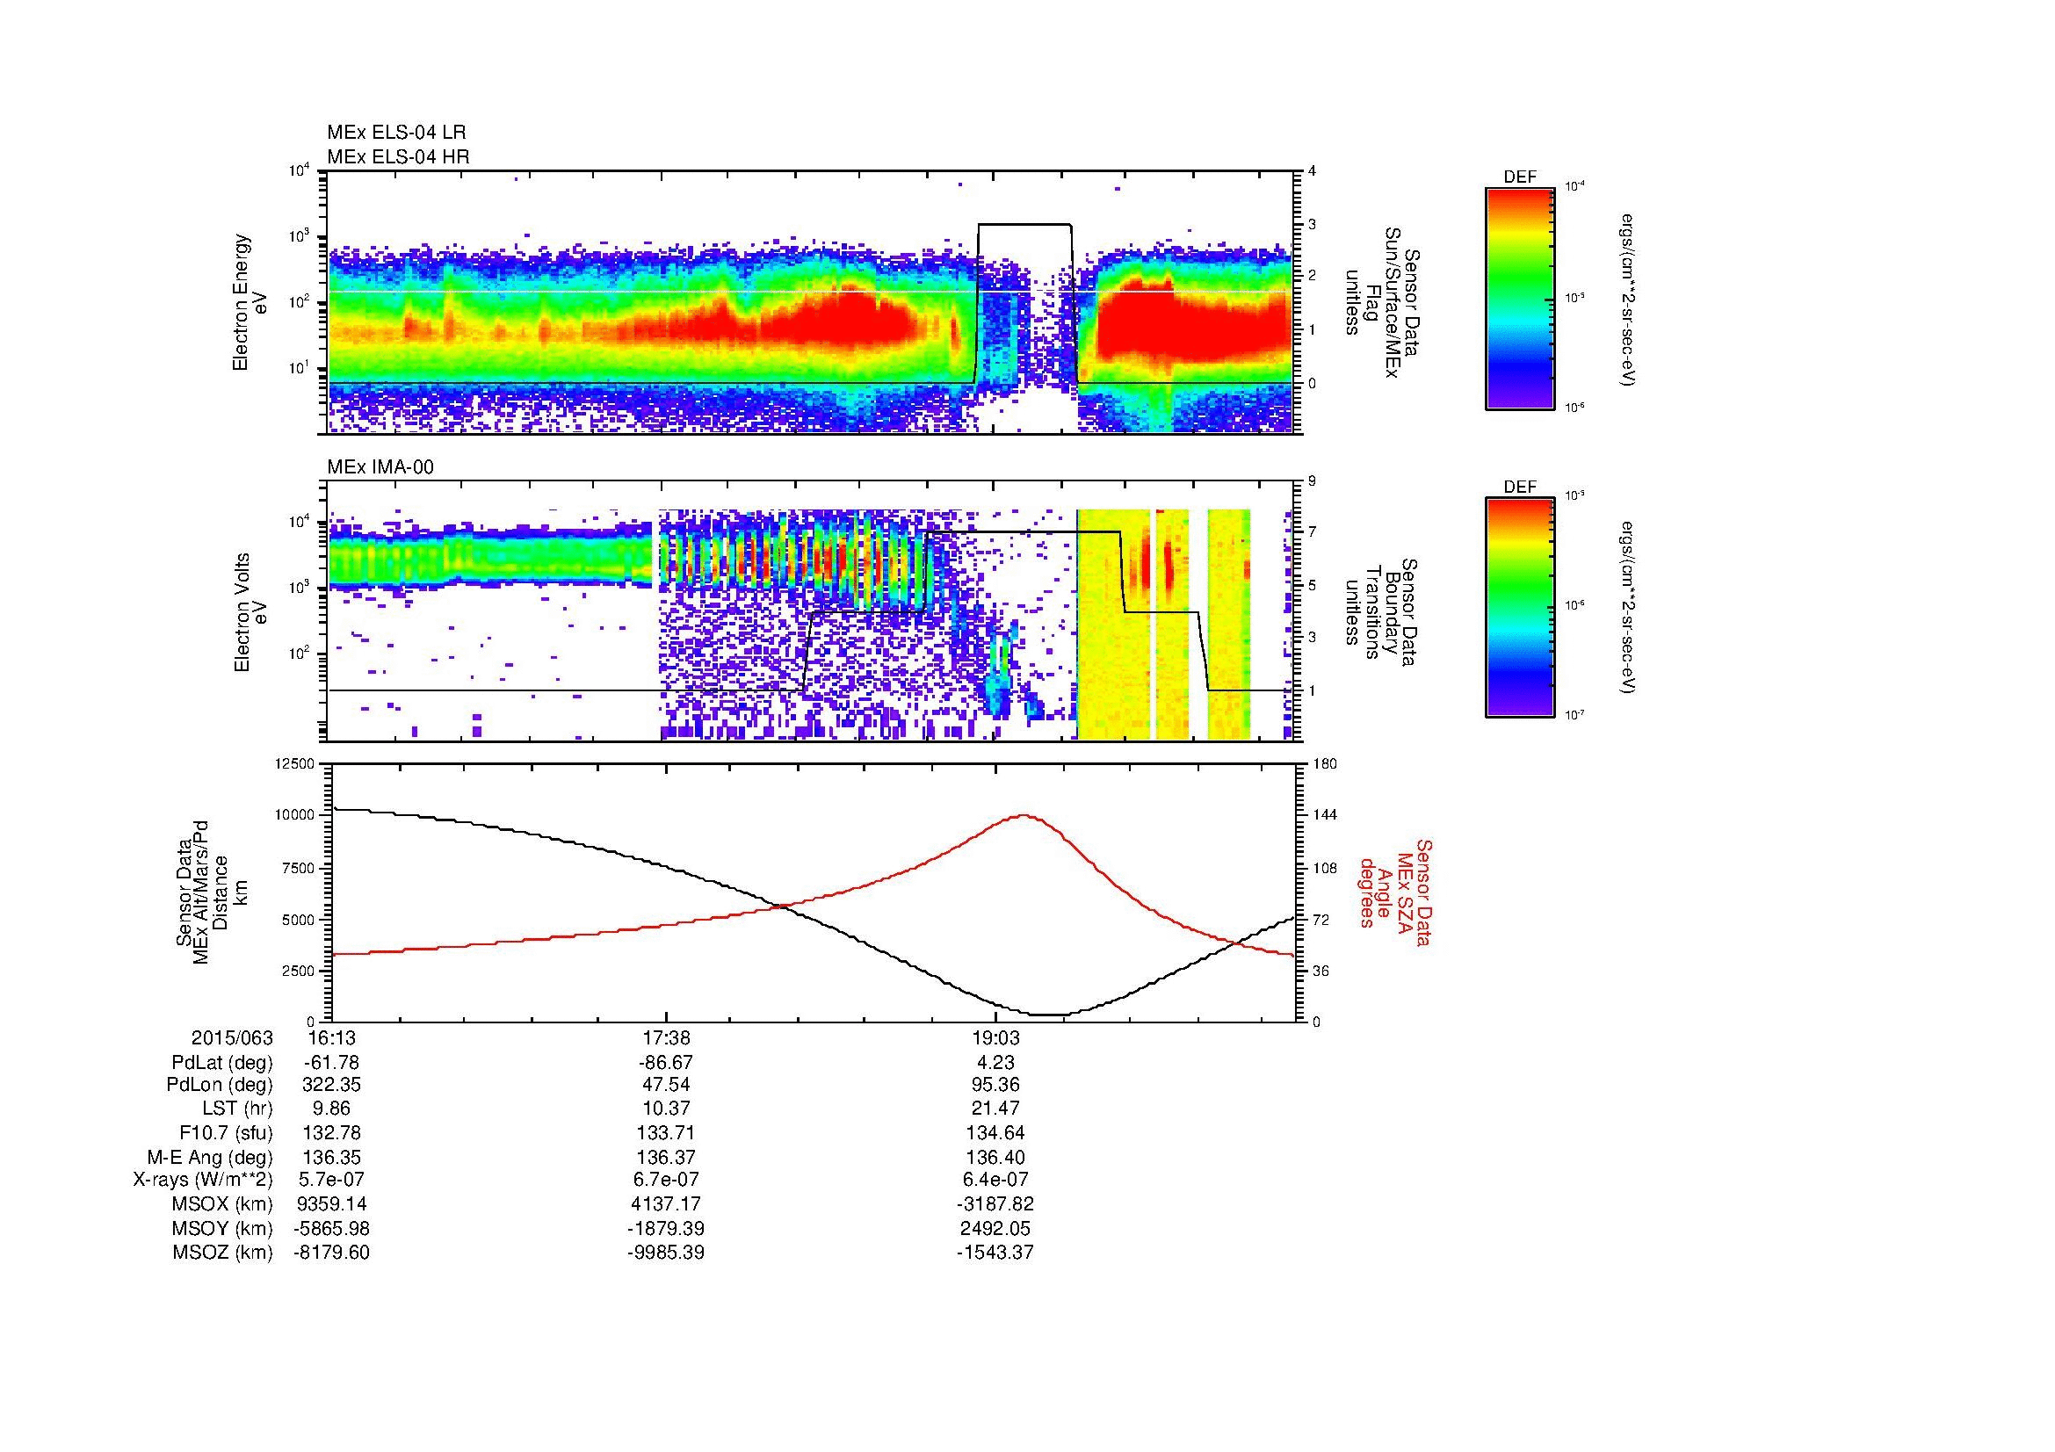Click the F10.7 value 132.78

click(x=331, y=1133)
